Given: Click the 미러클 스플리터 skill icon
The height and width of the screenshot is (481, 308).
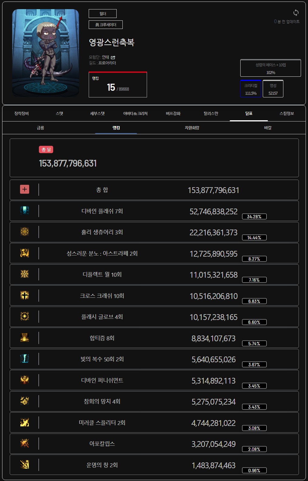Looking at the screenshot, I should pyautogui.click(x=25, y=422).
